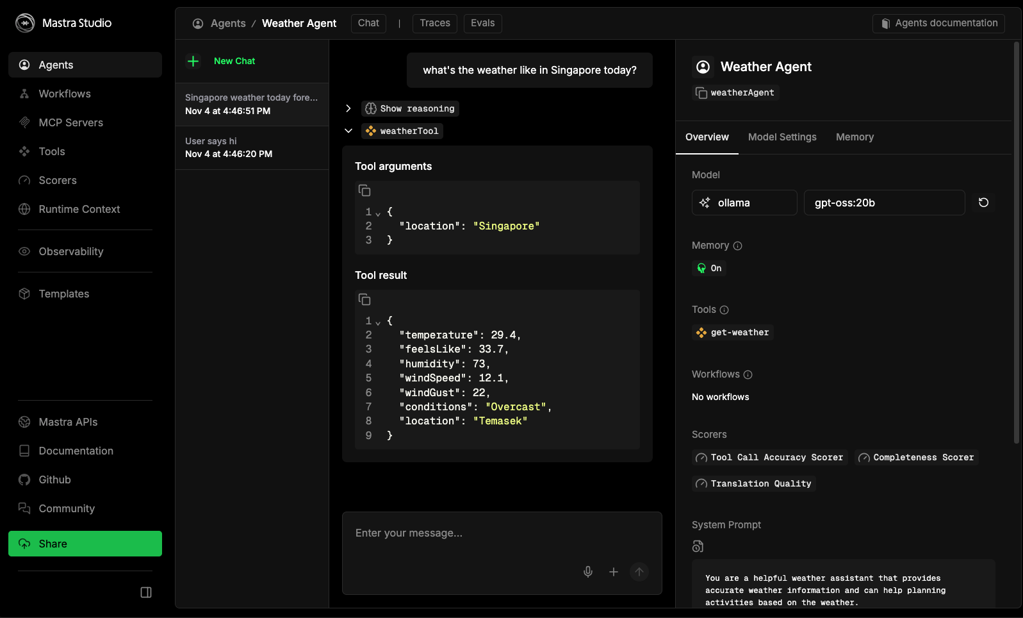The height and width of the screenshot is (618, 1023).
Task: Start a New Chat
Action: (234, 62)
